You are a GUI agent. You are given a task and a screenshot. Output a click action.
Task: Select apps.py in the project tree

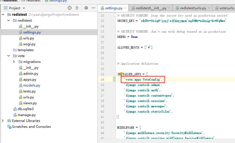pyautogui.click(x=30, y=80)
